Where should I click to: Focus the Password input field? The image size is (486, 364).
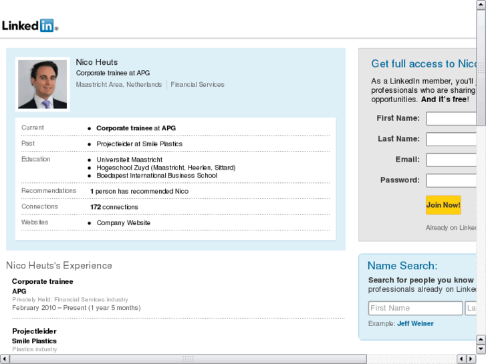451,180
